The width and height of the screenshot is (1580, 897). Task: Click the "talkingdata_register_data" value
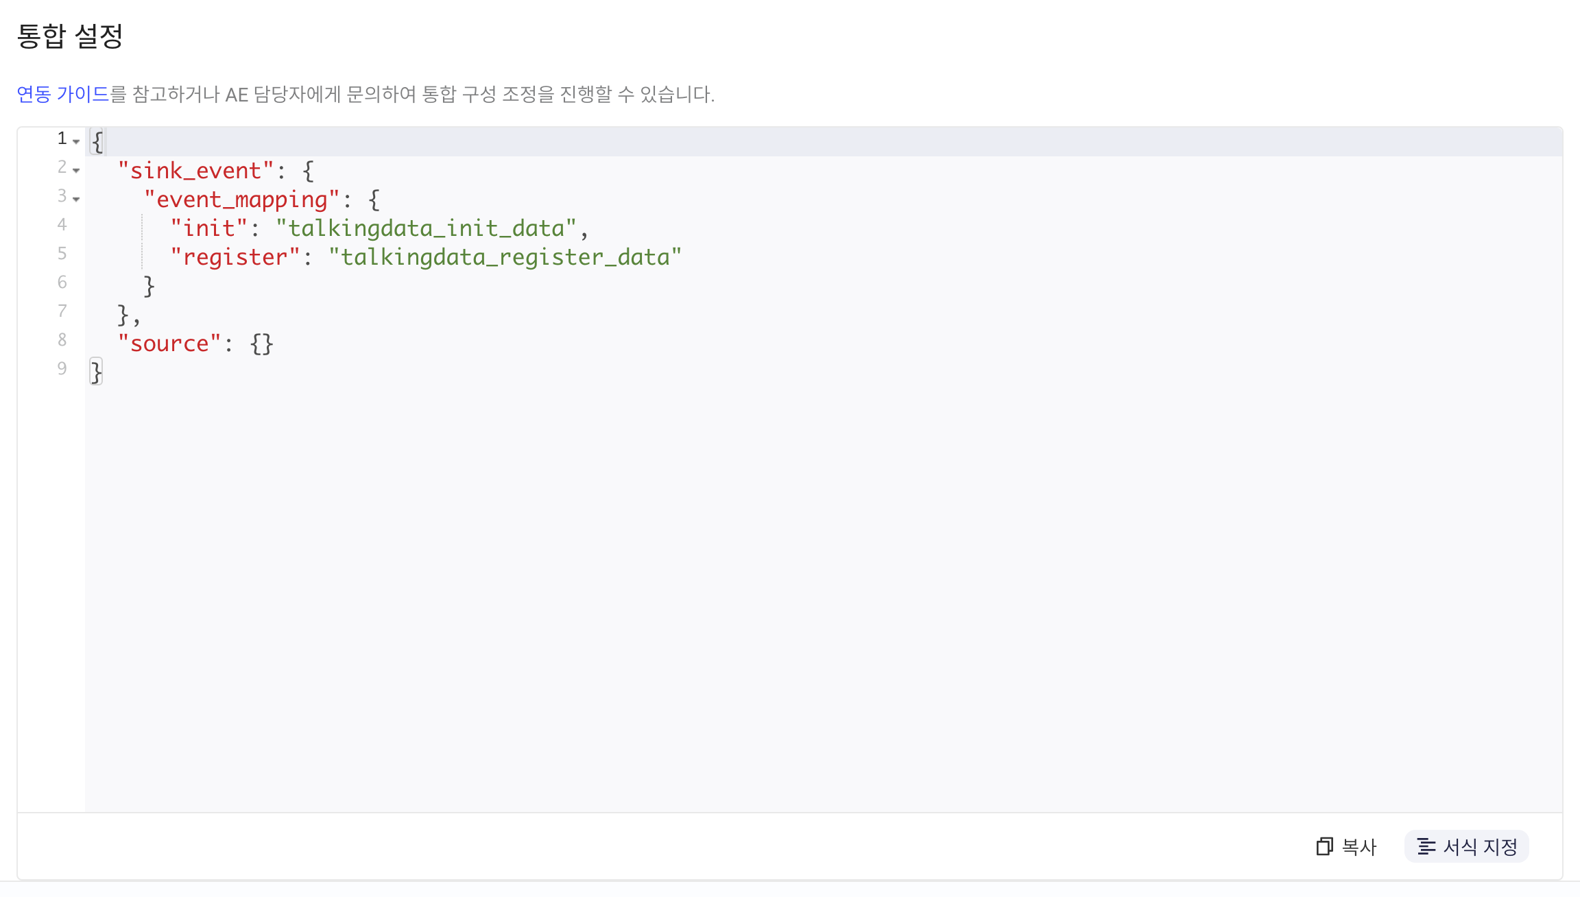pos(505,257)
